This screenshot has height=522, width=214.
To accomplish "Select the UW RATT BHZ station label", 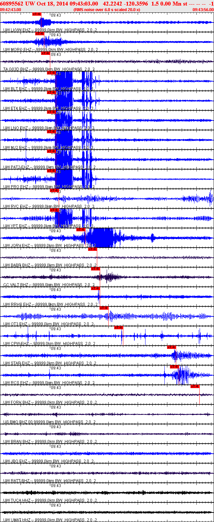I will coord(16,481).
